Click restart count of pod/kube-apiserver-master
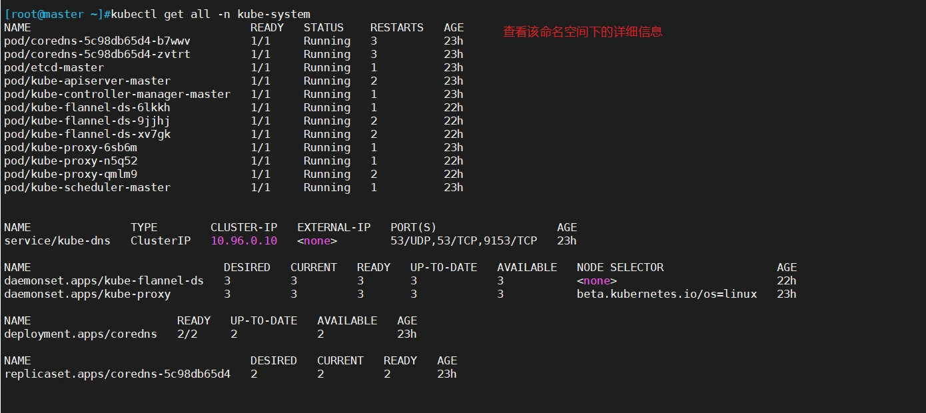This screenshot has width=926, height=413. click(x=374, y=81)
